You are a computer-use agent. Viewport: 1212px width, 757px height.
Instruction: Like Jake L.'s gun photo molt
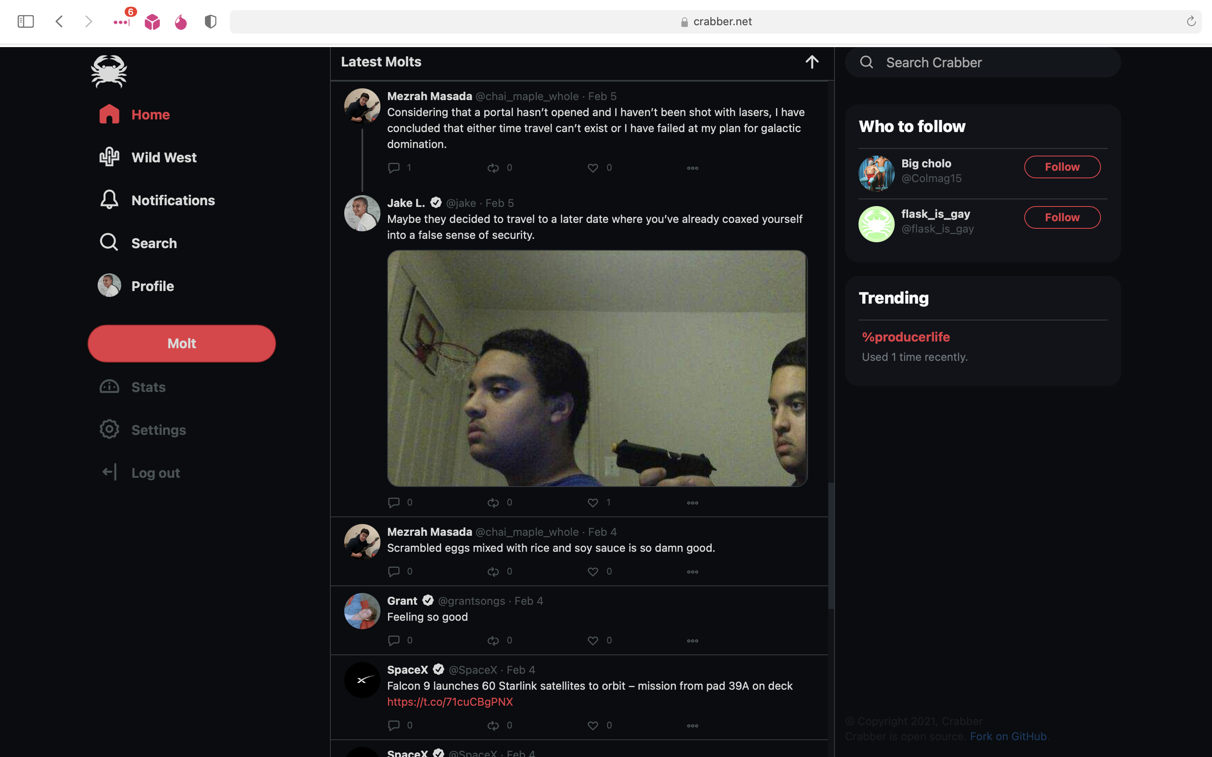coord(593,502)
